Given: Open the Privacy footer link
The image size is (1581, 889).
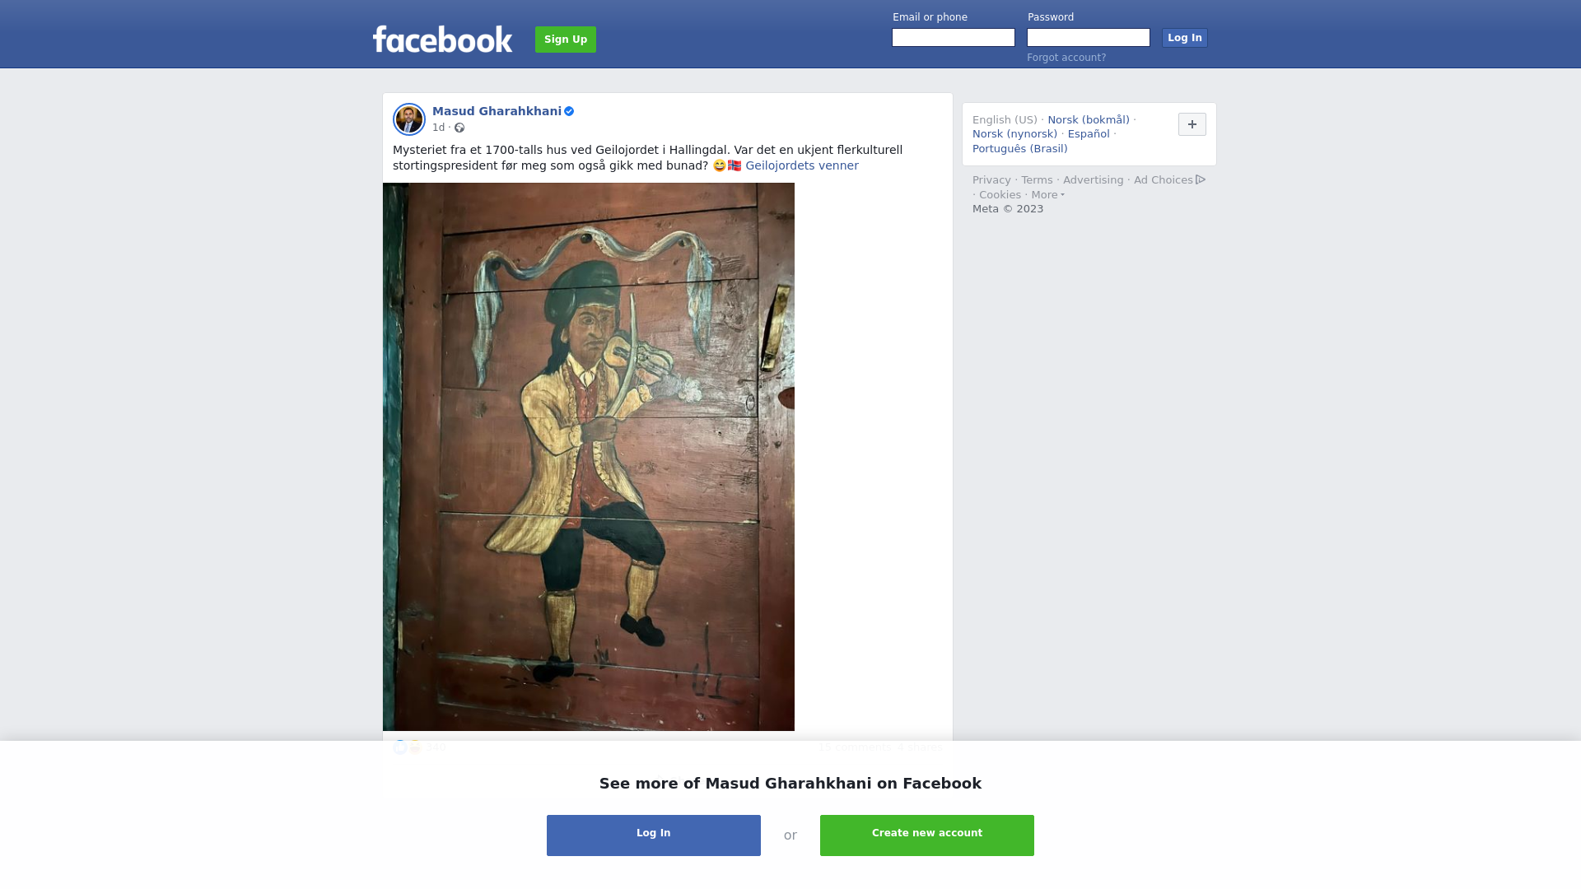Looking at the screenshot, I should point(991,180).
